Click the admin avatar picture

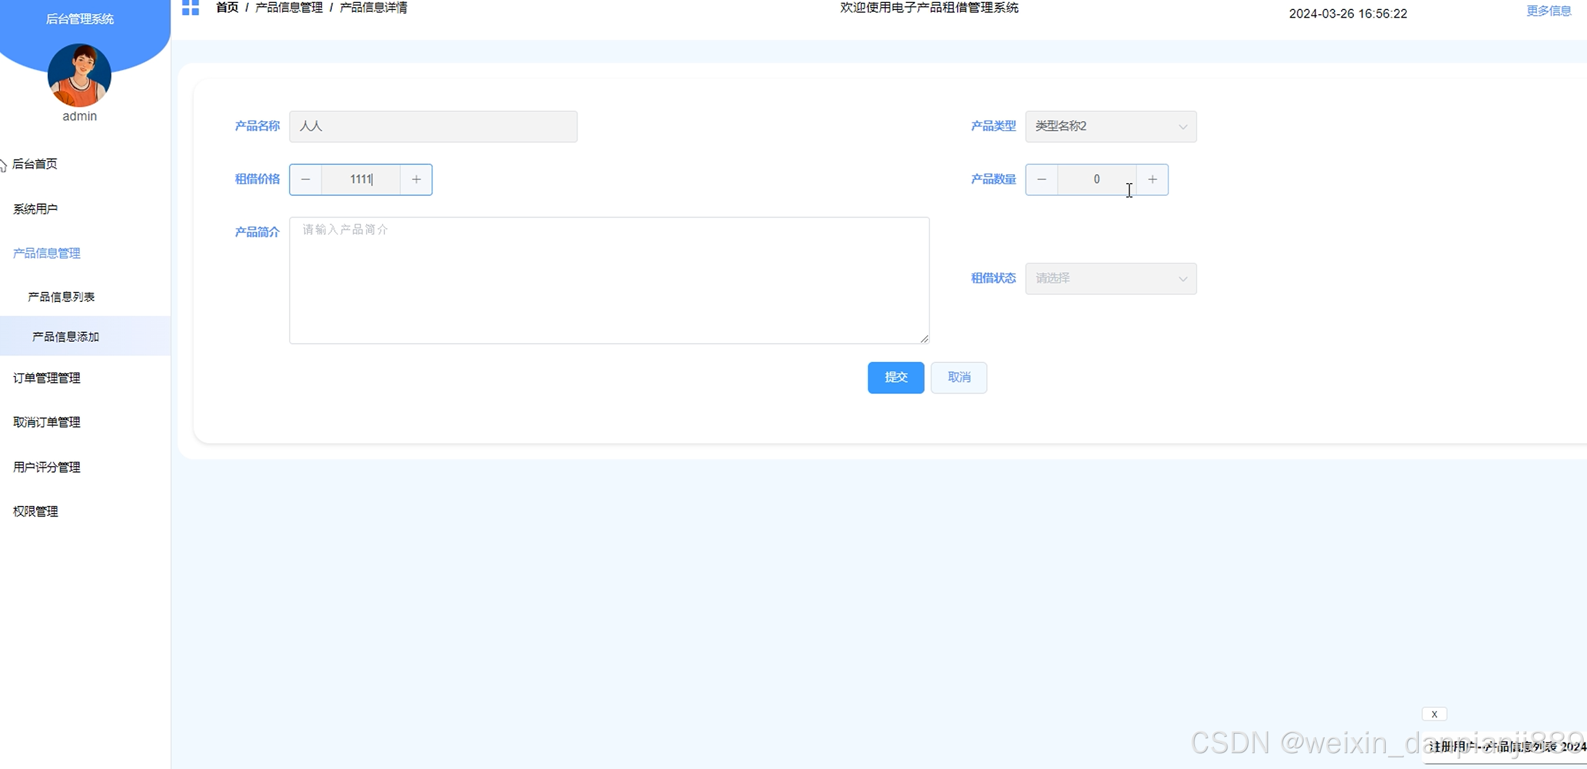click(x=79, y=75)
